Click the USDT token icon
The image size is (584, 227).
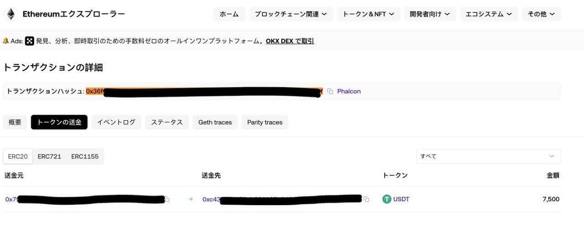[x=387, y=199]
